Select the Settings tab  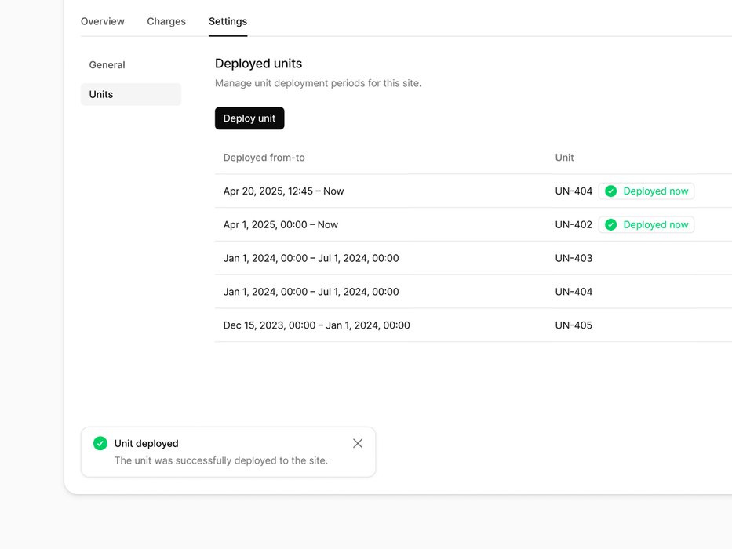pyautogui.click(x=228, y=21)
